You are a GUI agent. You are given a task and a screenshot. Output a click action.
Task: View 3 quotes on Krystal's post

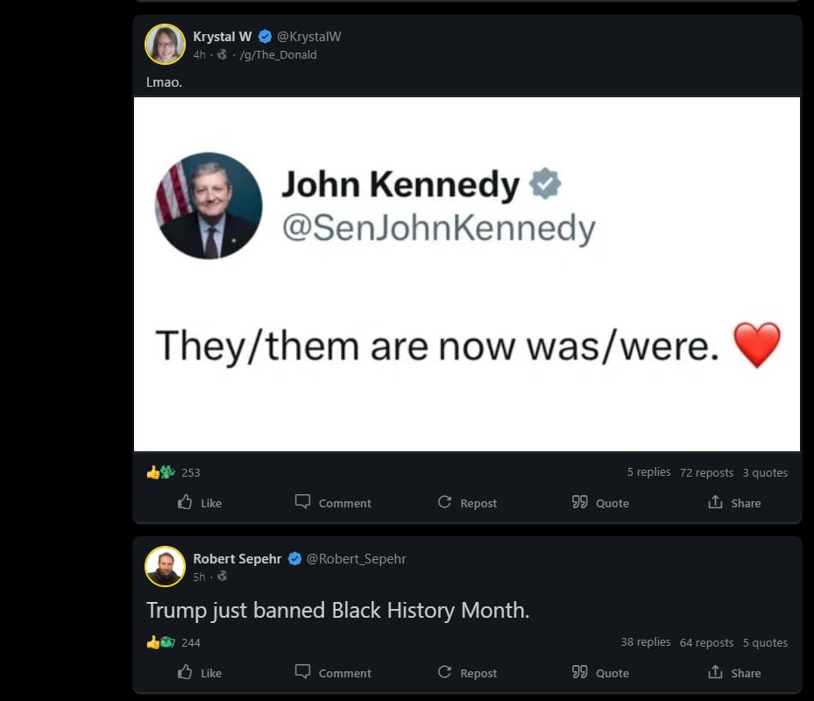[x=765, y=472]
